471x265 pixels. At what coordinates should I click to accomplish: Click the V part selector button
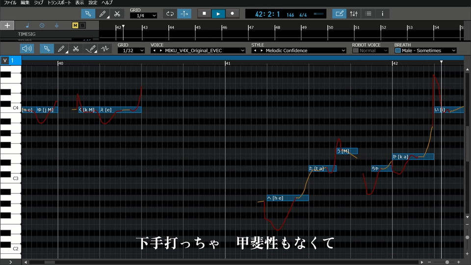5,60
